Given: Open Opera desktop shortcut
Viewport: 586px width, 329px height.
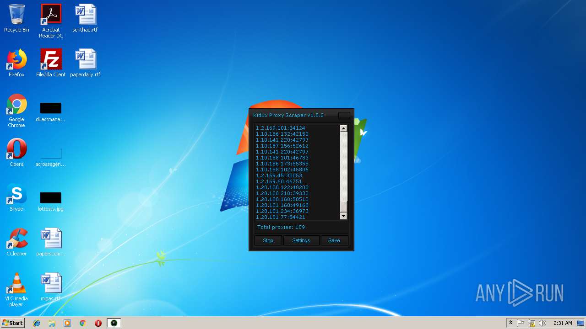Looking at the screenshot, I should [x=16, y=153].
